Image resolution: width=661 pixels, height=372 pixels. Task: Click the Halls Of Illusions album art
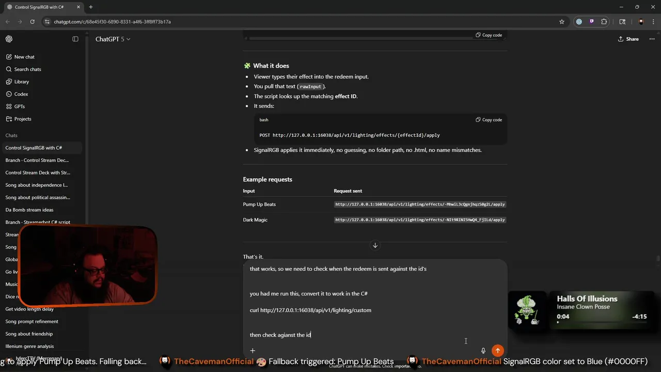click(x=528, y=309)
